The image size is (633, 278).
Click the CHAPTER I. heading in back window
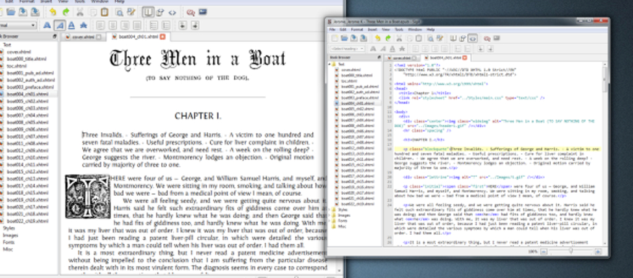198,116
